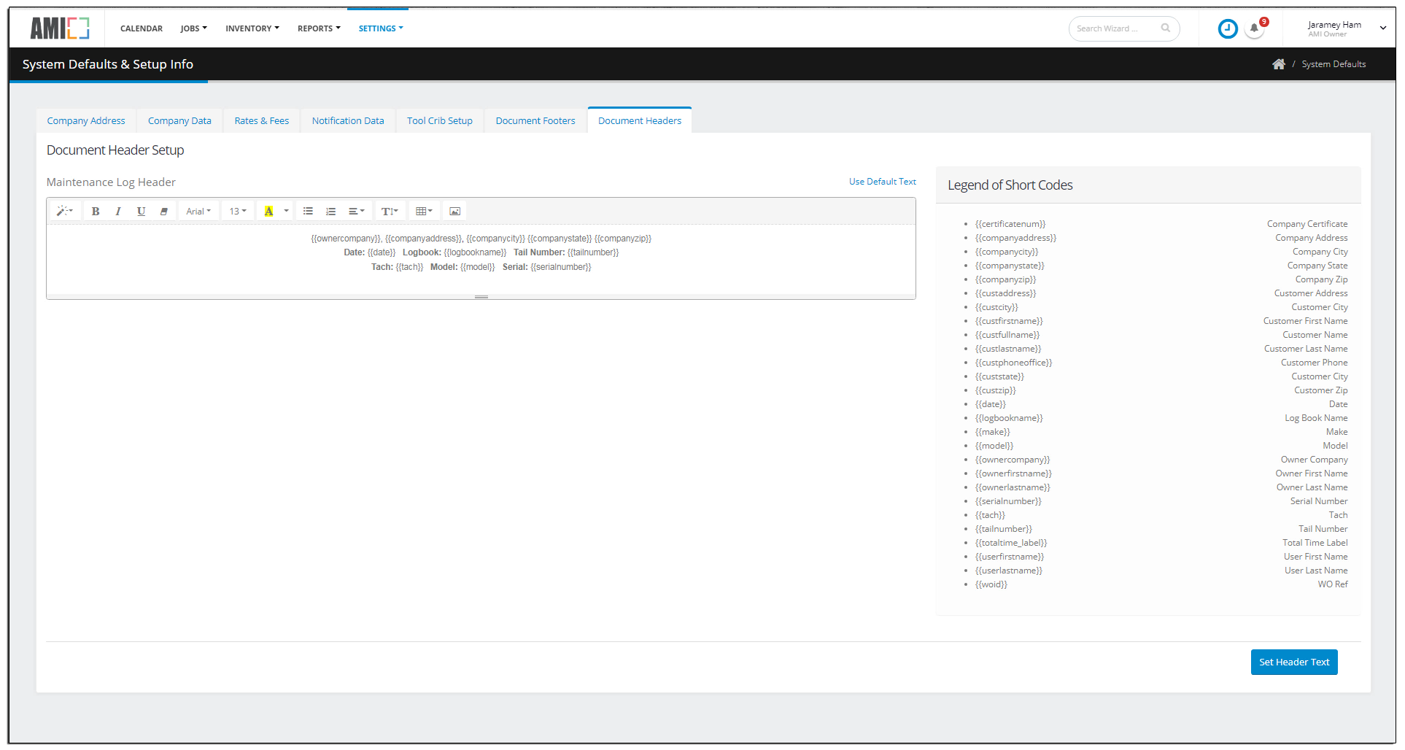Switch to the Notification Data tab

coord(348,121)
